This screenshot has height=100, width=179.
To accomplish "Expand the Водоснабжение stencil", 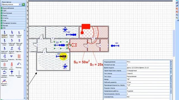I will 13,8.
